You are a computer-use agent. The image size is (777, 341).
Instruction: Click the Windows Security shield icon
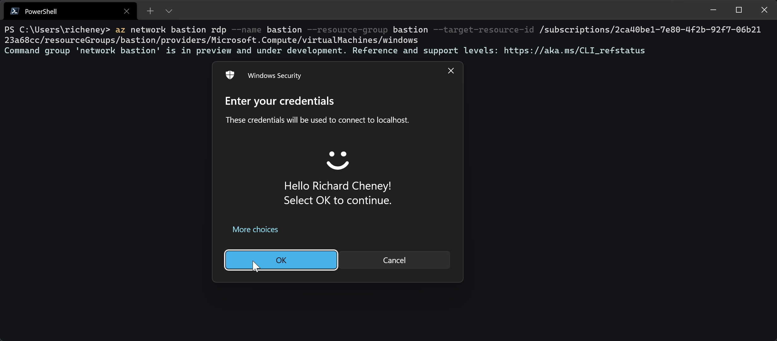[x=230, y=75]
